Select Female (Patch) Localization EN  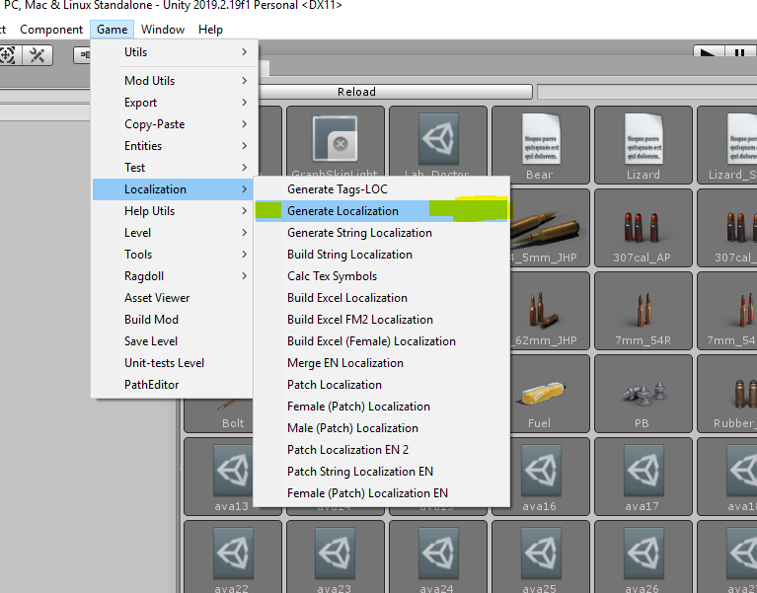pos(381,493)
